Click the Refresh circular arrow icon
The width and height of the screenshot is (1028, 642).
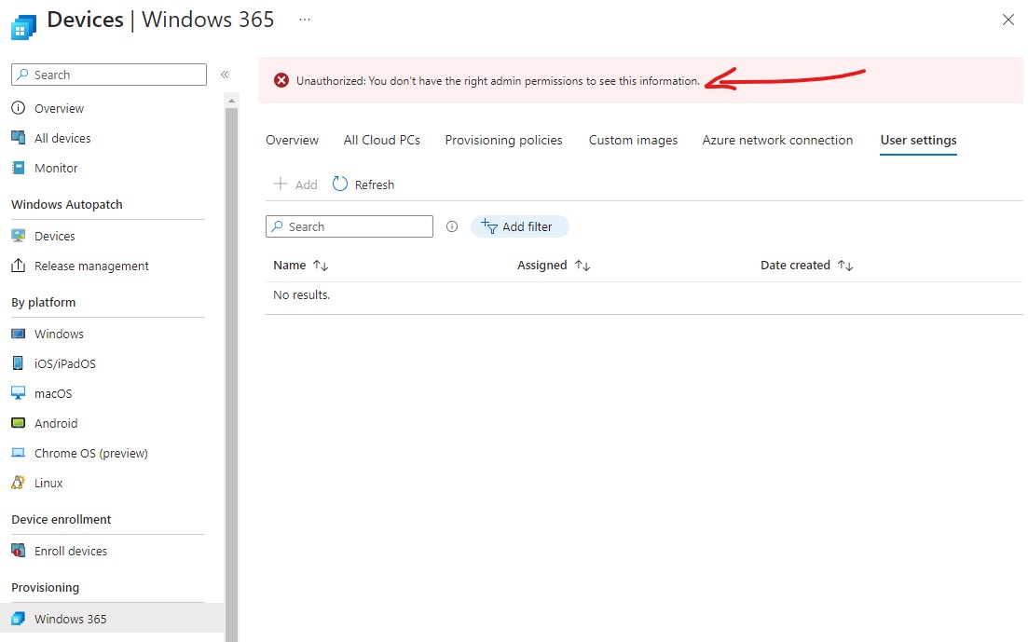pos(339,184)
